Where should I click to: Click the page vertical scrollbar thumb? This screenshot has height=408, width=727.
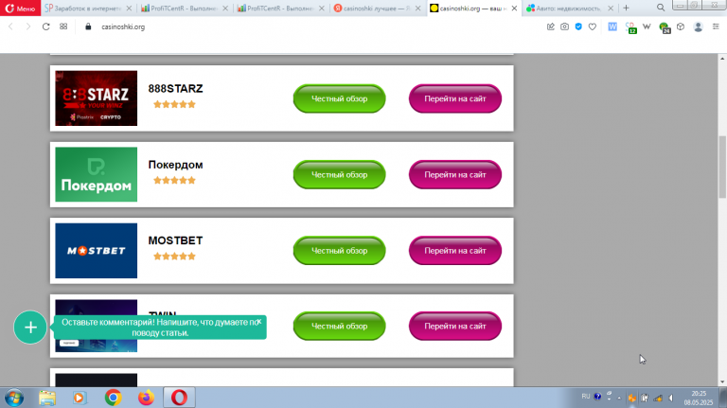[722, 168]
